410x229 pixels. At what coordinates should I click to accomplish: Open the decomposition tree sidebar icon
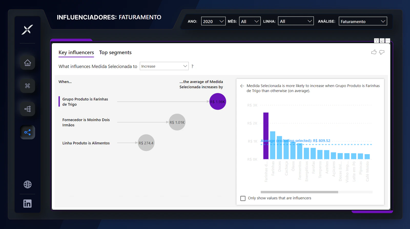[27, 109]
